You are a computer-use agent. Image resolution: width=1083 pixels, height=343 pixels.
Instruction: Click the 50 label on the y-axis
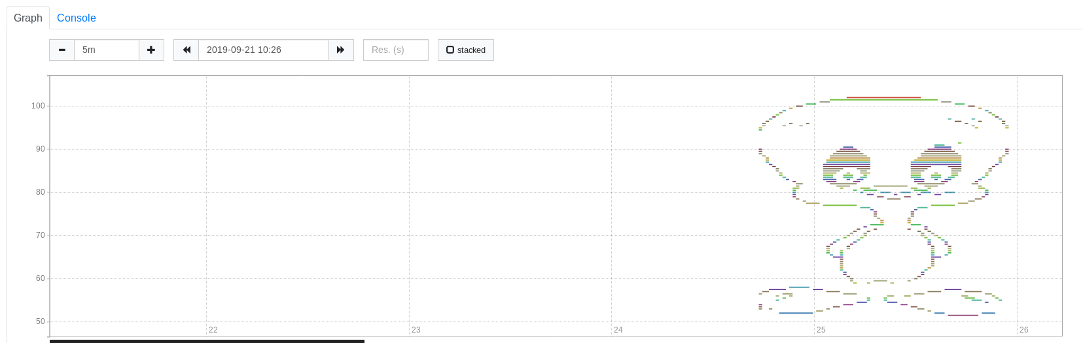pyautogui.click(x=41, y=321)
